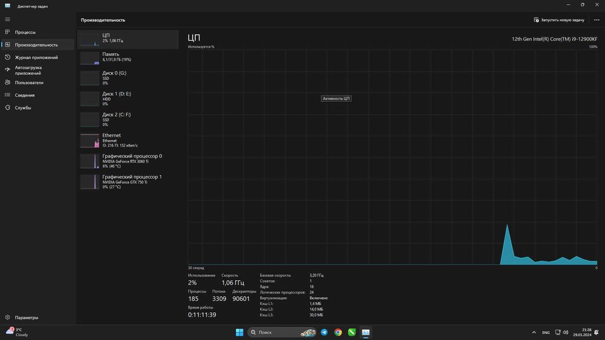
Task: Open the weather widget showing Cloudy
Action: click(16, 332)
